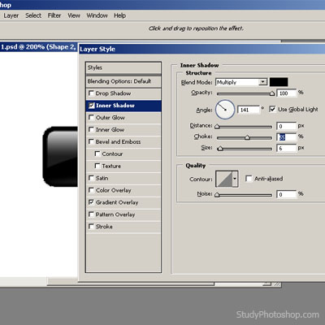Tick the Contour sub-option checkbox

97,154
